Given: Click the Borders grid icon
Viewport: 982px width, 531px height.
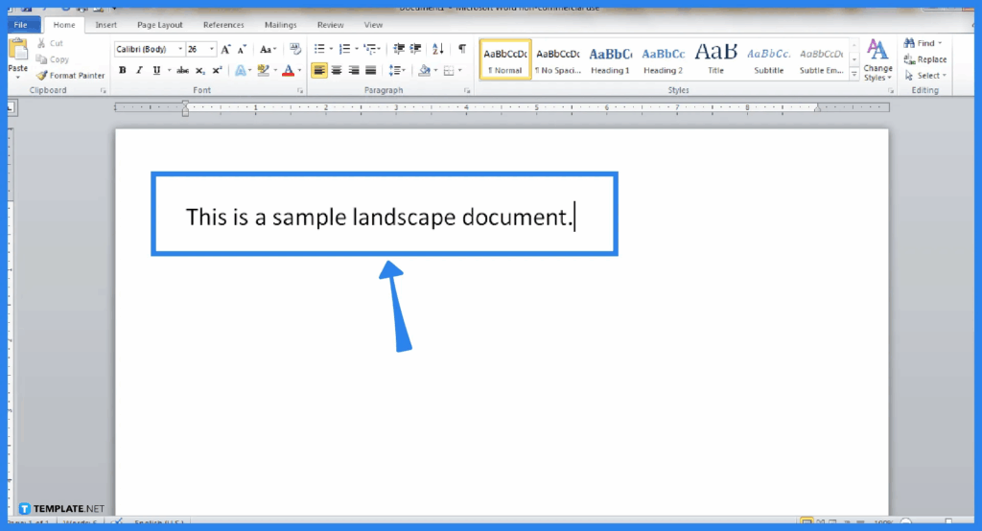Looking at the screenshot, I should (x=449, y=71).
